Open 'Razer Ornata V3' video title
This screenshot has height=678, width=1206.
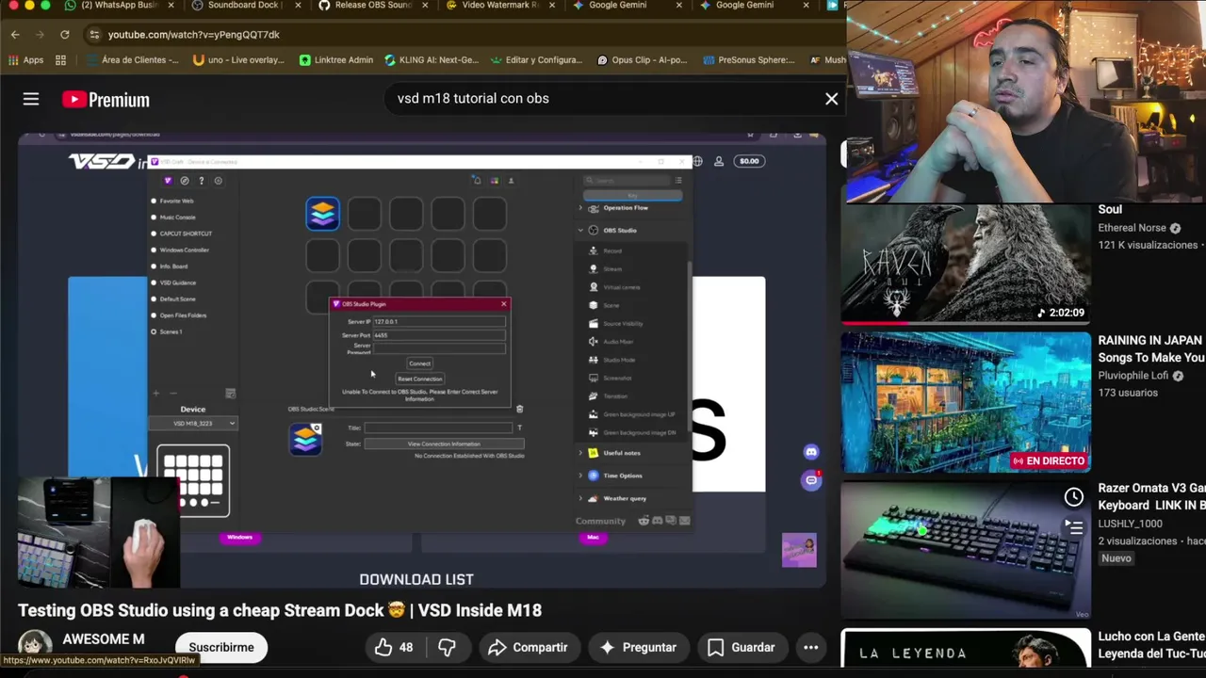pyautogui.click(x=1151, y=496)
